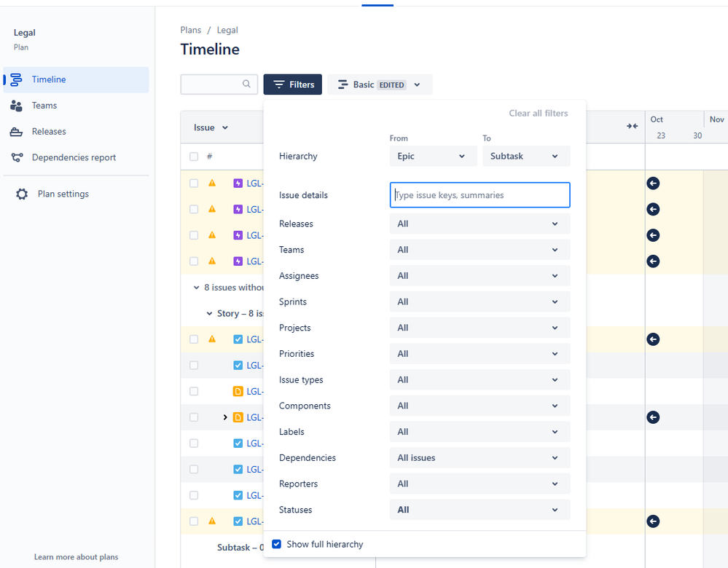
Task: Expand the orange-icon issue with the chevron
Action: pos(225,417)
